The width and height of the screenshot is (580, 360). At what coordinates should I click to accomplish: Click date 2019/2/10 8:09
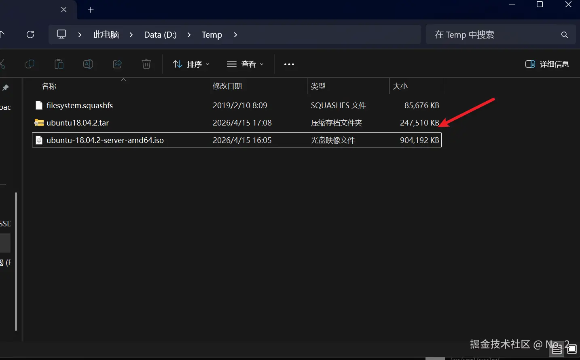click(240, 105)
